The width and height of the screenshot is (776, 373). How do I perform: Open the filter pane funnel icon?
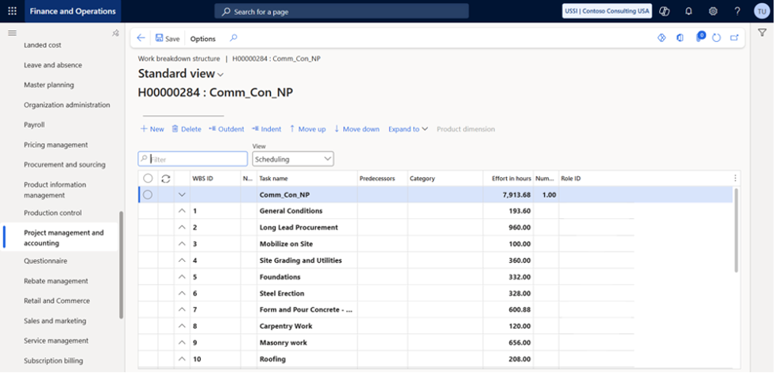(762, 33)
